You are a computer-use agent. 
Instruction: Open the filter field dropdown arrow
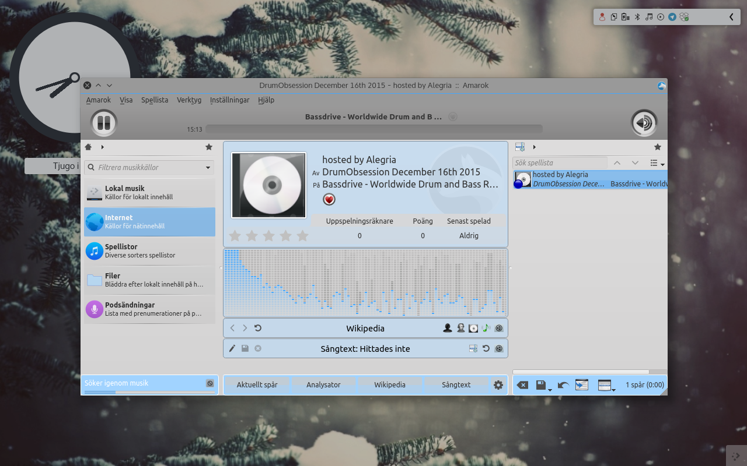pyautogui.click(x=208, y=168)
